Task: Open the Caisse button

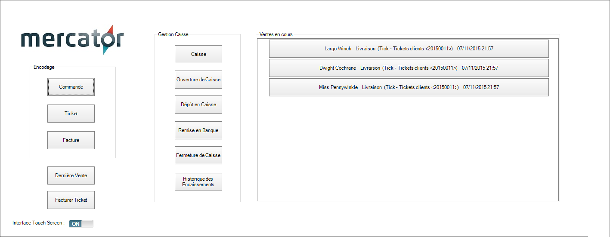Action: pyautogui.click(x=198, y=54)
